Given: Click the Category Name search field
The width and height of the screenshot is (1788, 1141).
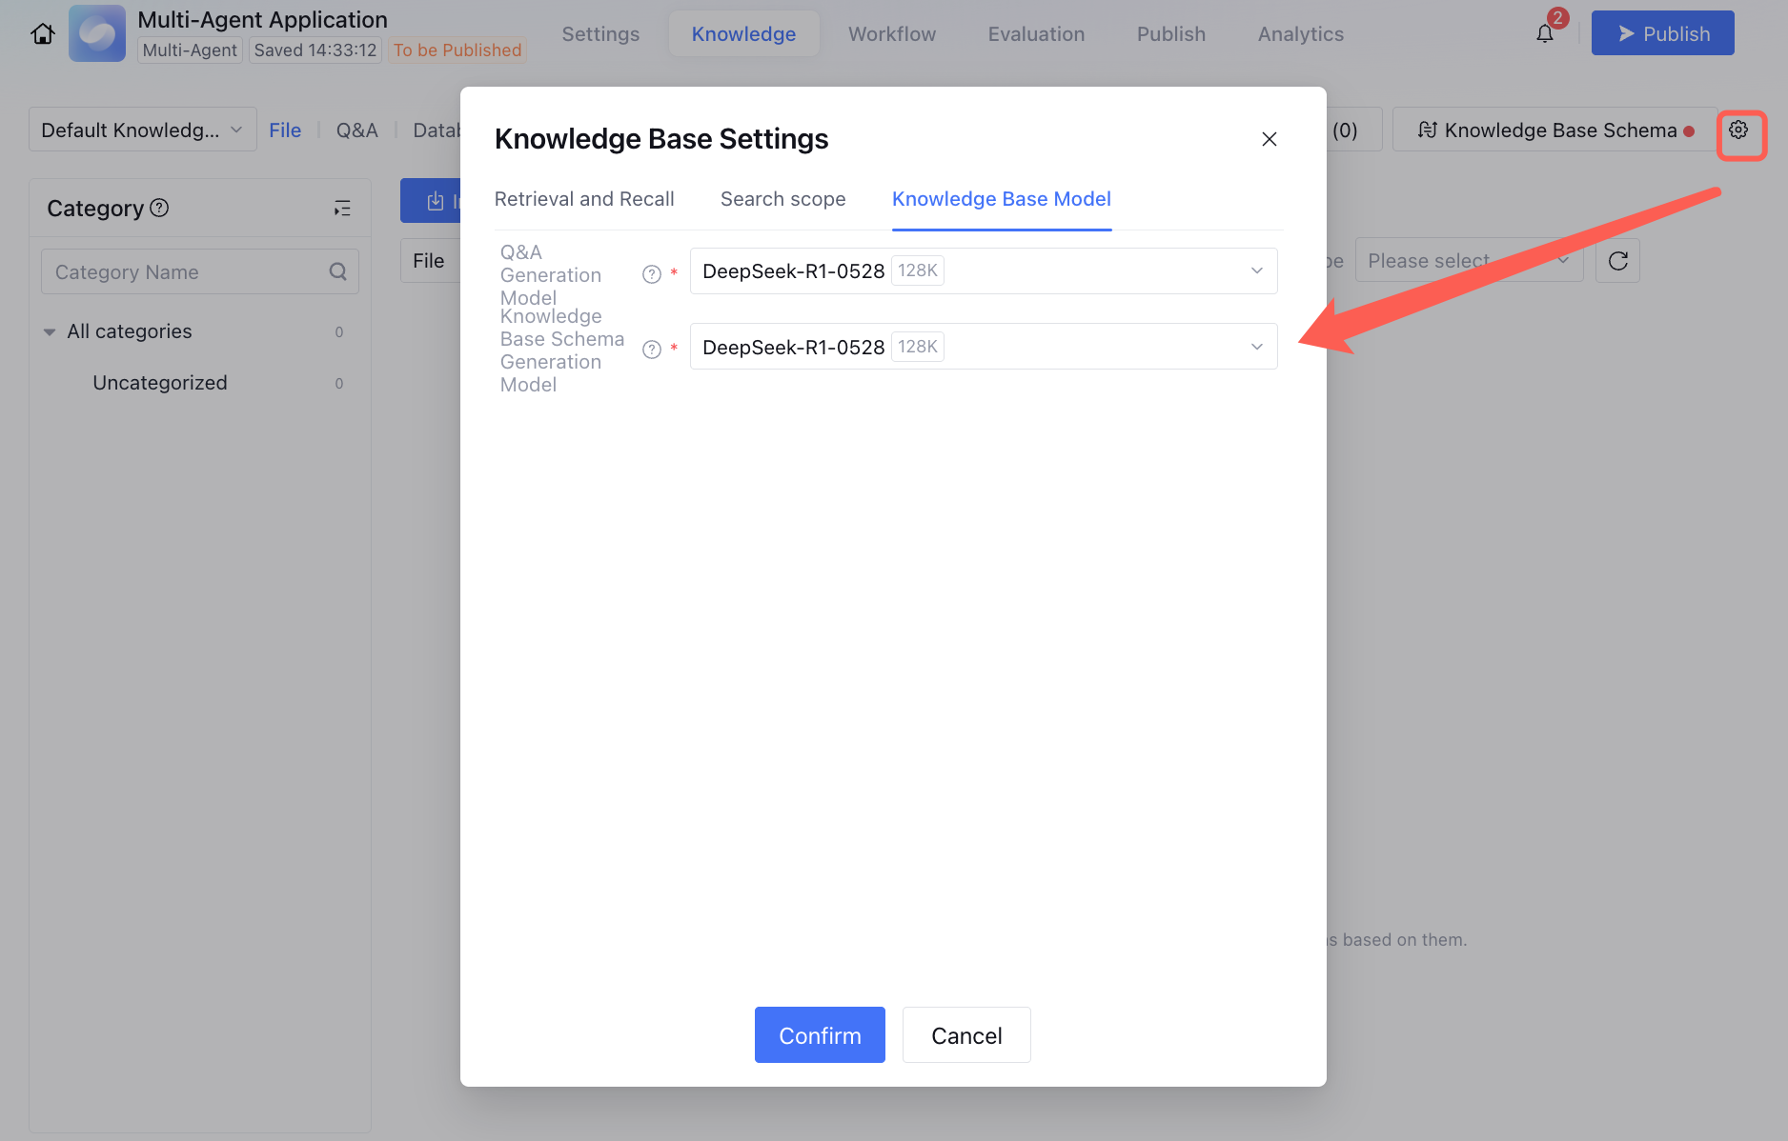Looking at the screenshot, I should coord(186,272).
